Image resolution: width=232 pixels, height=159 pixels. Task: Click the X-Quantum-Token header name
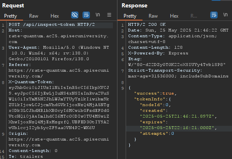pyautogui.click(x=31, y=82)
